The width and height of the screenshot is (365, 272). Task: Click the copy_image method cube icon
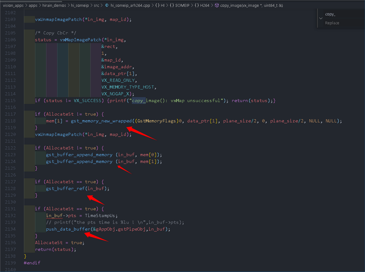(217, 5)
